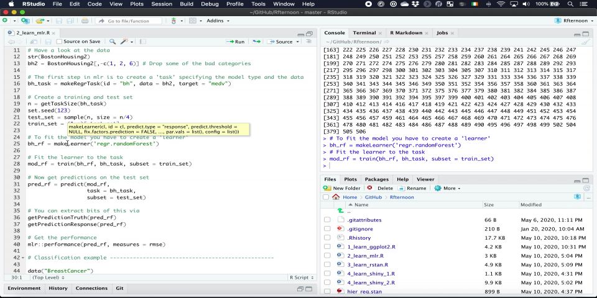Click the Home directory house icon
Viewport: 597px width, 298px height.
pos(336,197)
